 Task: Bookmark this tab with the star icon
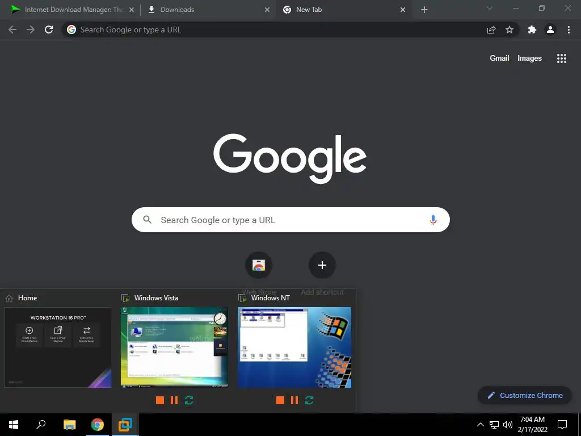(x=510, y=30)
